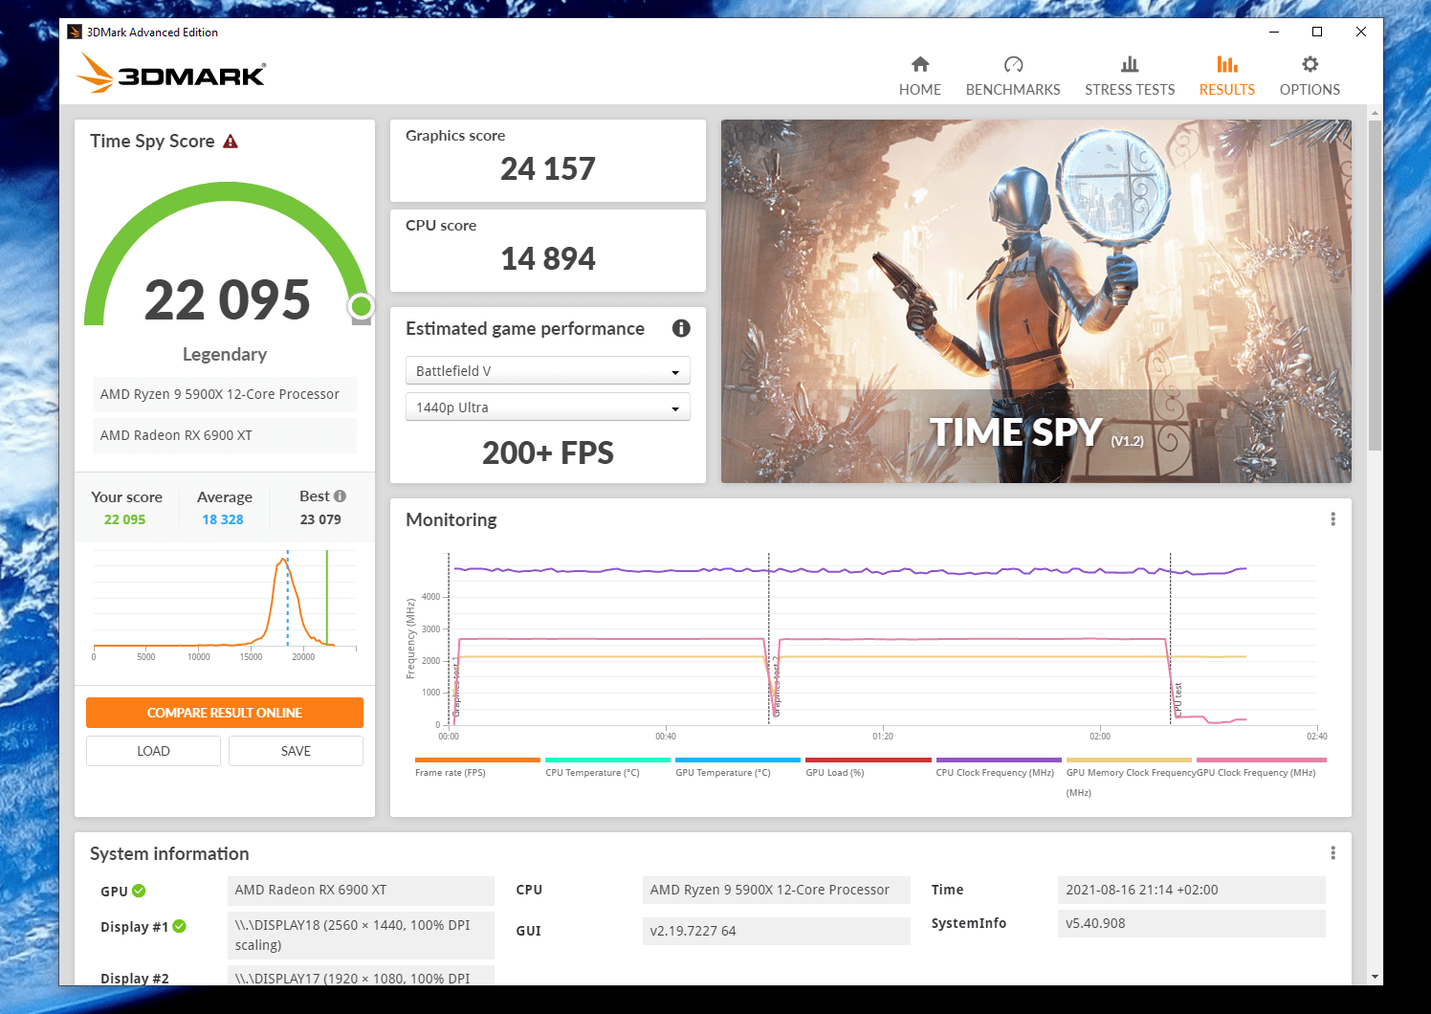Click the Display #1 value field
Viewport: 1431px width, 1014px height.
[361, 936]
